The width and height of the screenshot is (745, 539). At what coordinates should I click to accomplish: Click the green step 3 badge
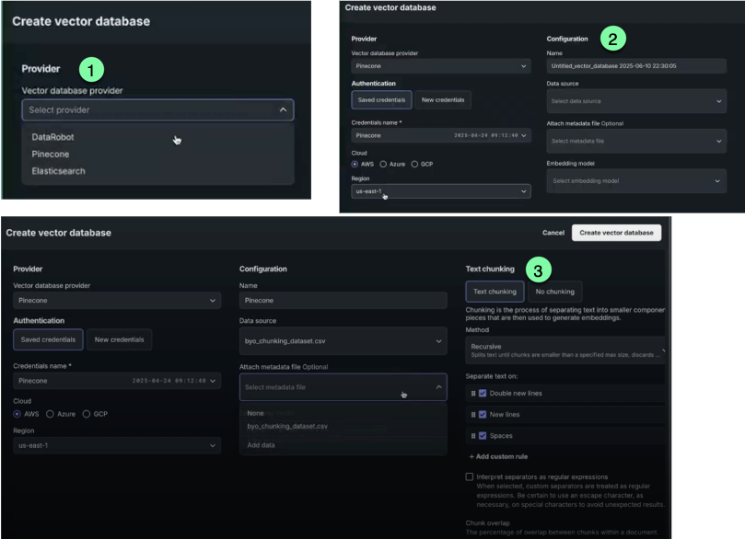click(539, 269)
